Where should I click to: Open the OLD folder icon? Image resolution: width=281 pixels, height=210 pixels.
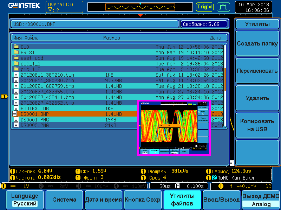(x=16, y=47)
